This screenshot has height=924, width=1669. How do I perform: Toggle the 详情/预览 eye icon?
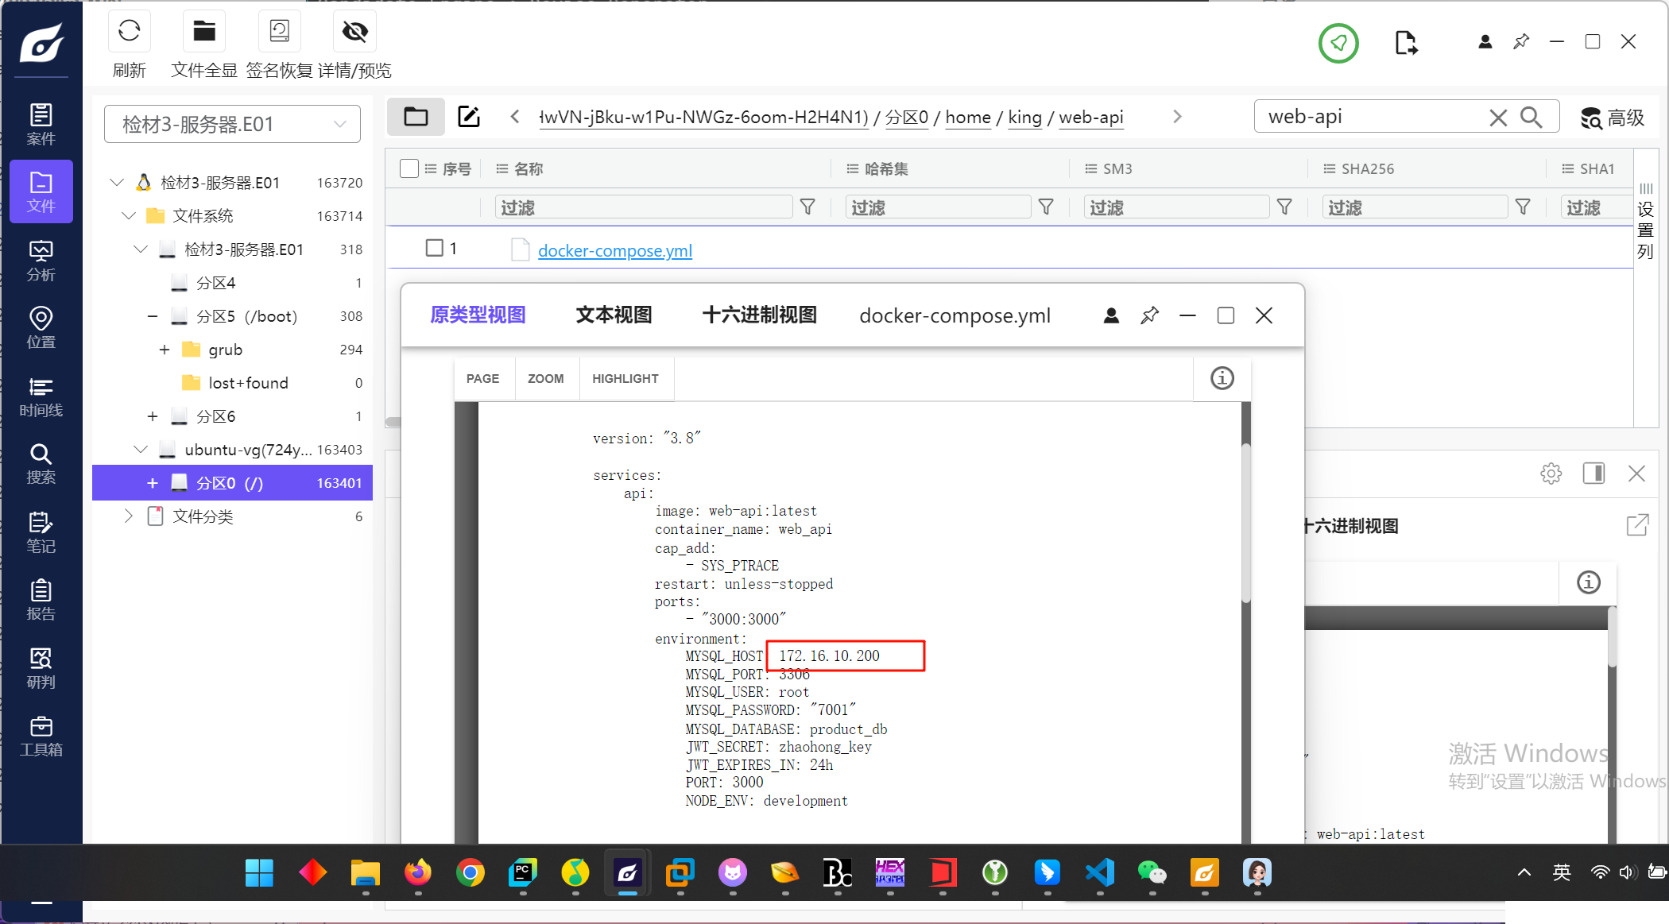point(354,32)
